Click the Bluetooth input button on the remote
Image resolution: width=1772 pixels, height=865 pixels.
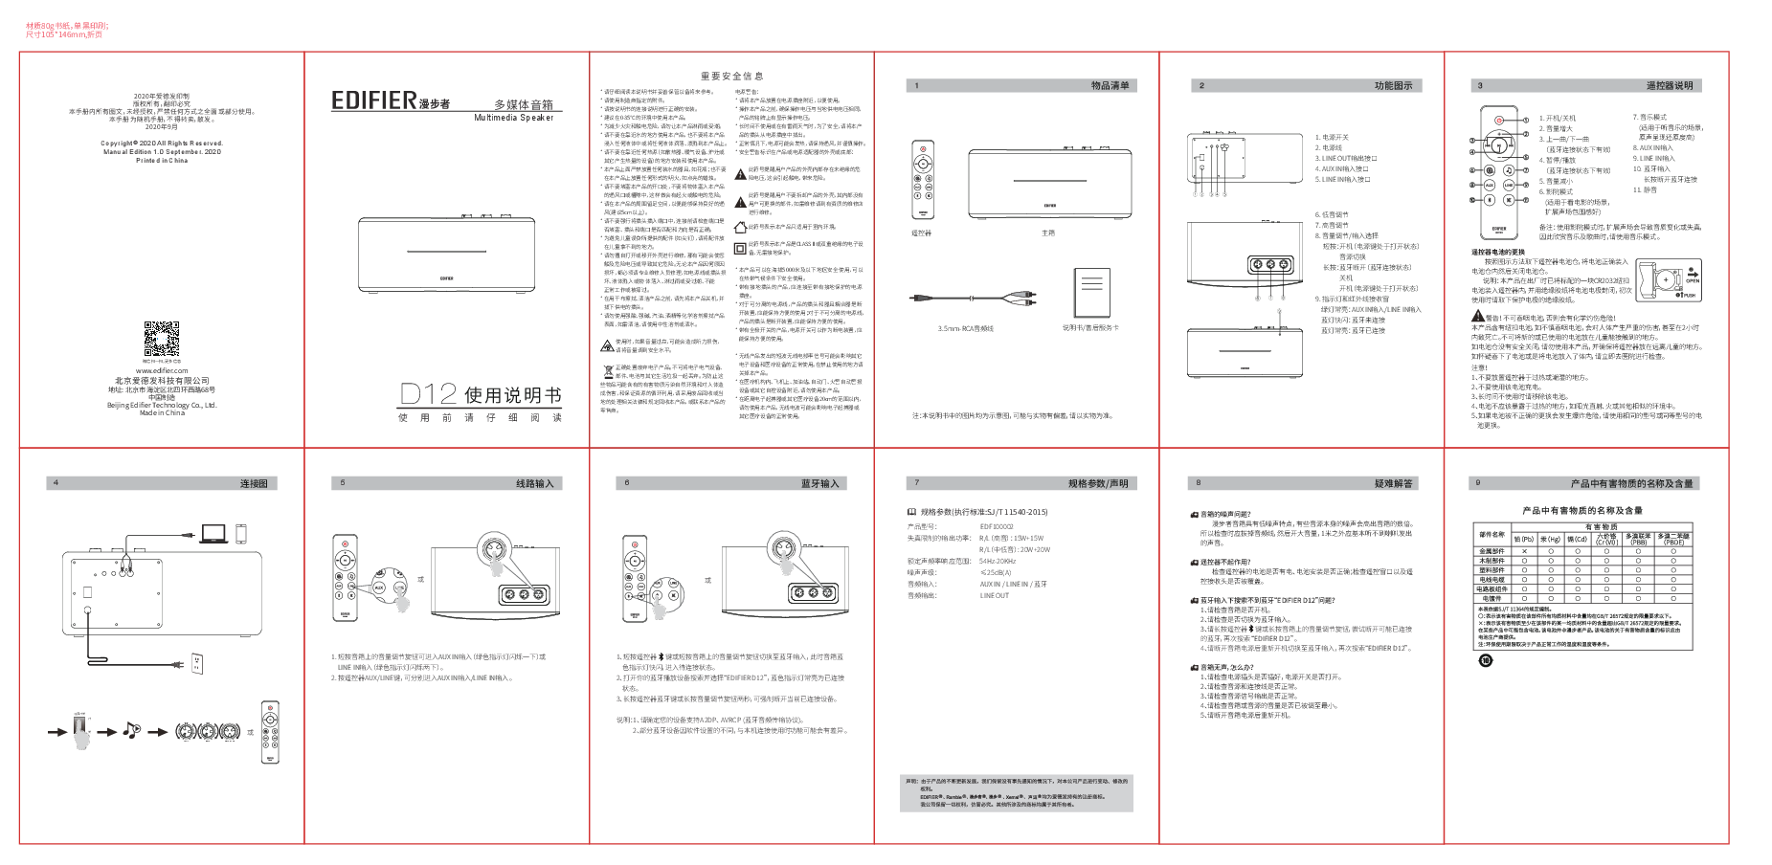coord(1490,200)
